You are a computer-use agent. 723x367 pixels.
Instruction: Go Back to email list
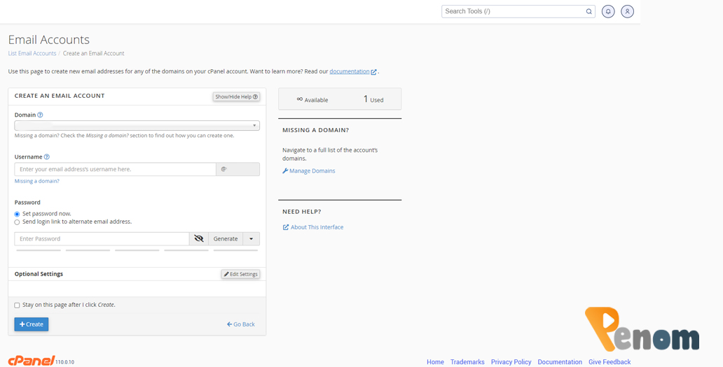(241, 324)
